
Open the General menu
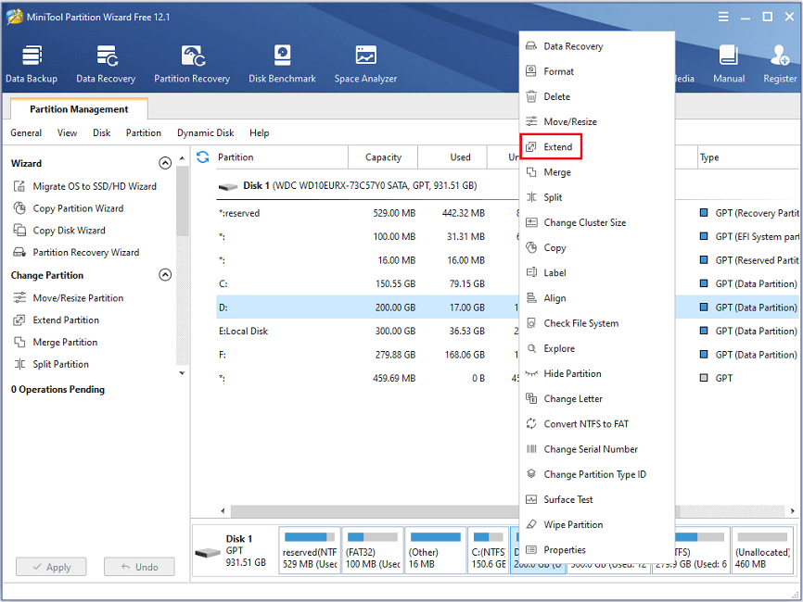coord(26,133)
